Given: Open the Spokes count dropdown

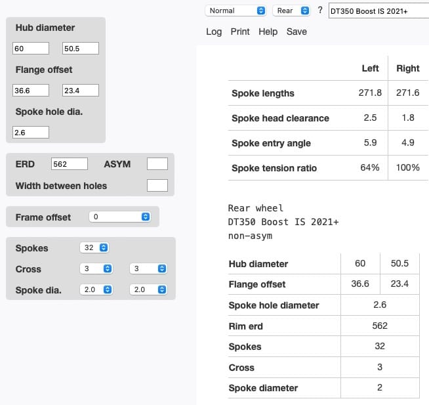Looking at the screenshot, I should click(94, 248).
